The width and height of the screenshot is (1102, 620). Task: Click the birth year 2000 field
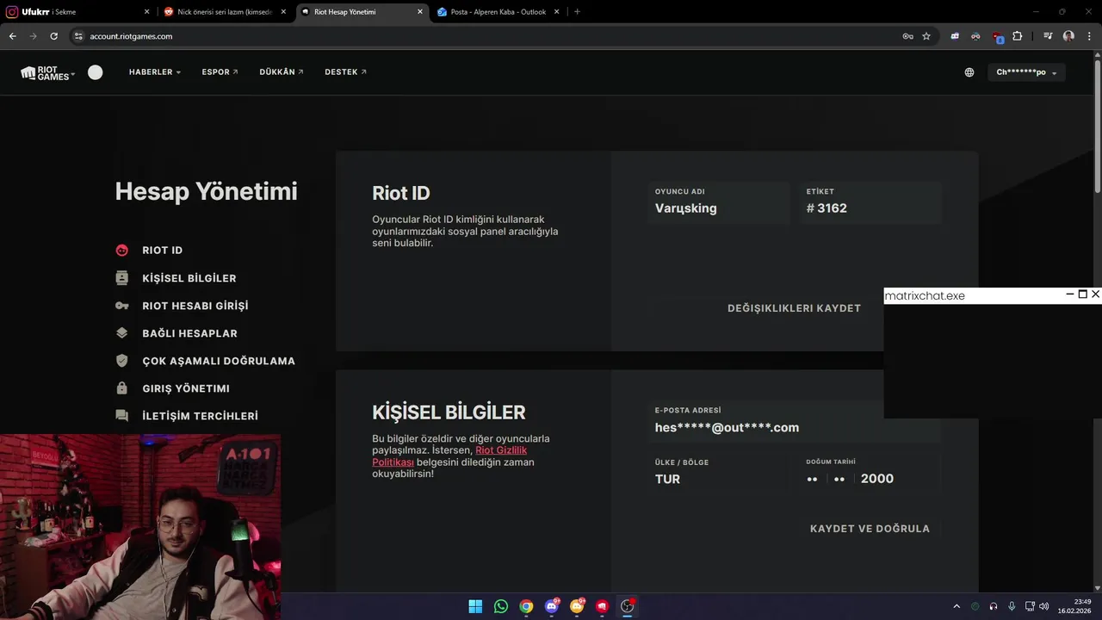point(877,479)
